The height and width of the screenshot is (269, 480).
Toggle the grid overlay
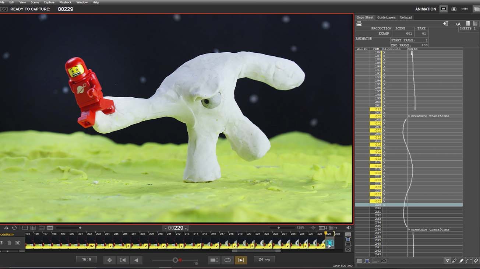click(x=33, y=228)
